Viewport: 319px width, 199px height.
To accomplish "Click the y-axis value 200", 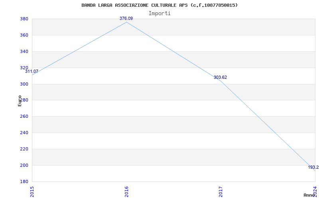I will click(x=24, y=165).
